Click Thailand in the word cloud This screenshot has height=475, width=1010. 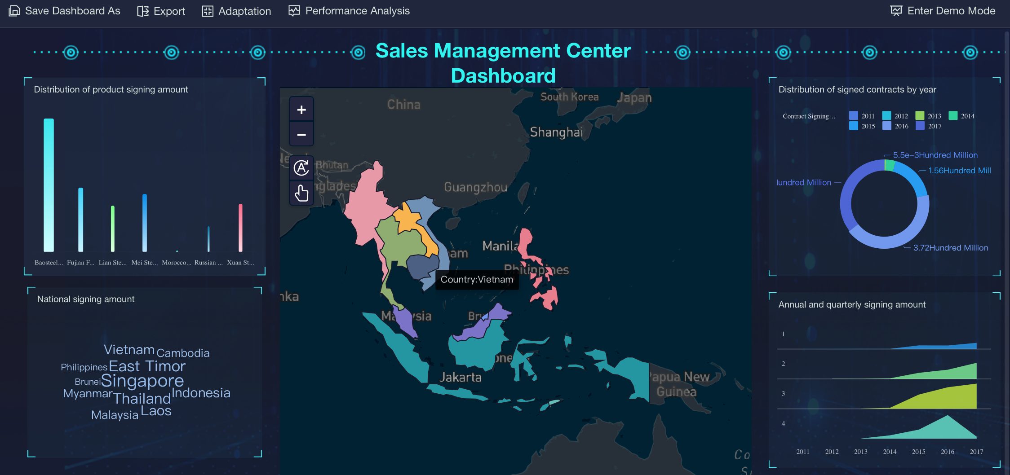(142, 398)
